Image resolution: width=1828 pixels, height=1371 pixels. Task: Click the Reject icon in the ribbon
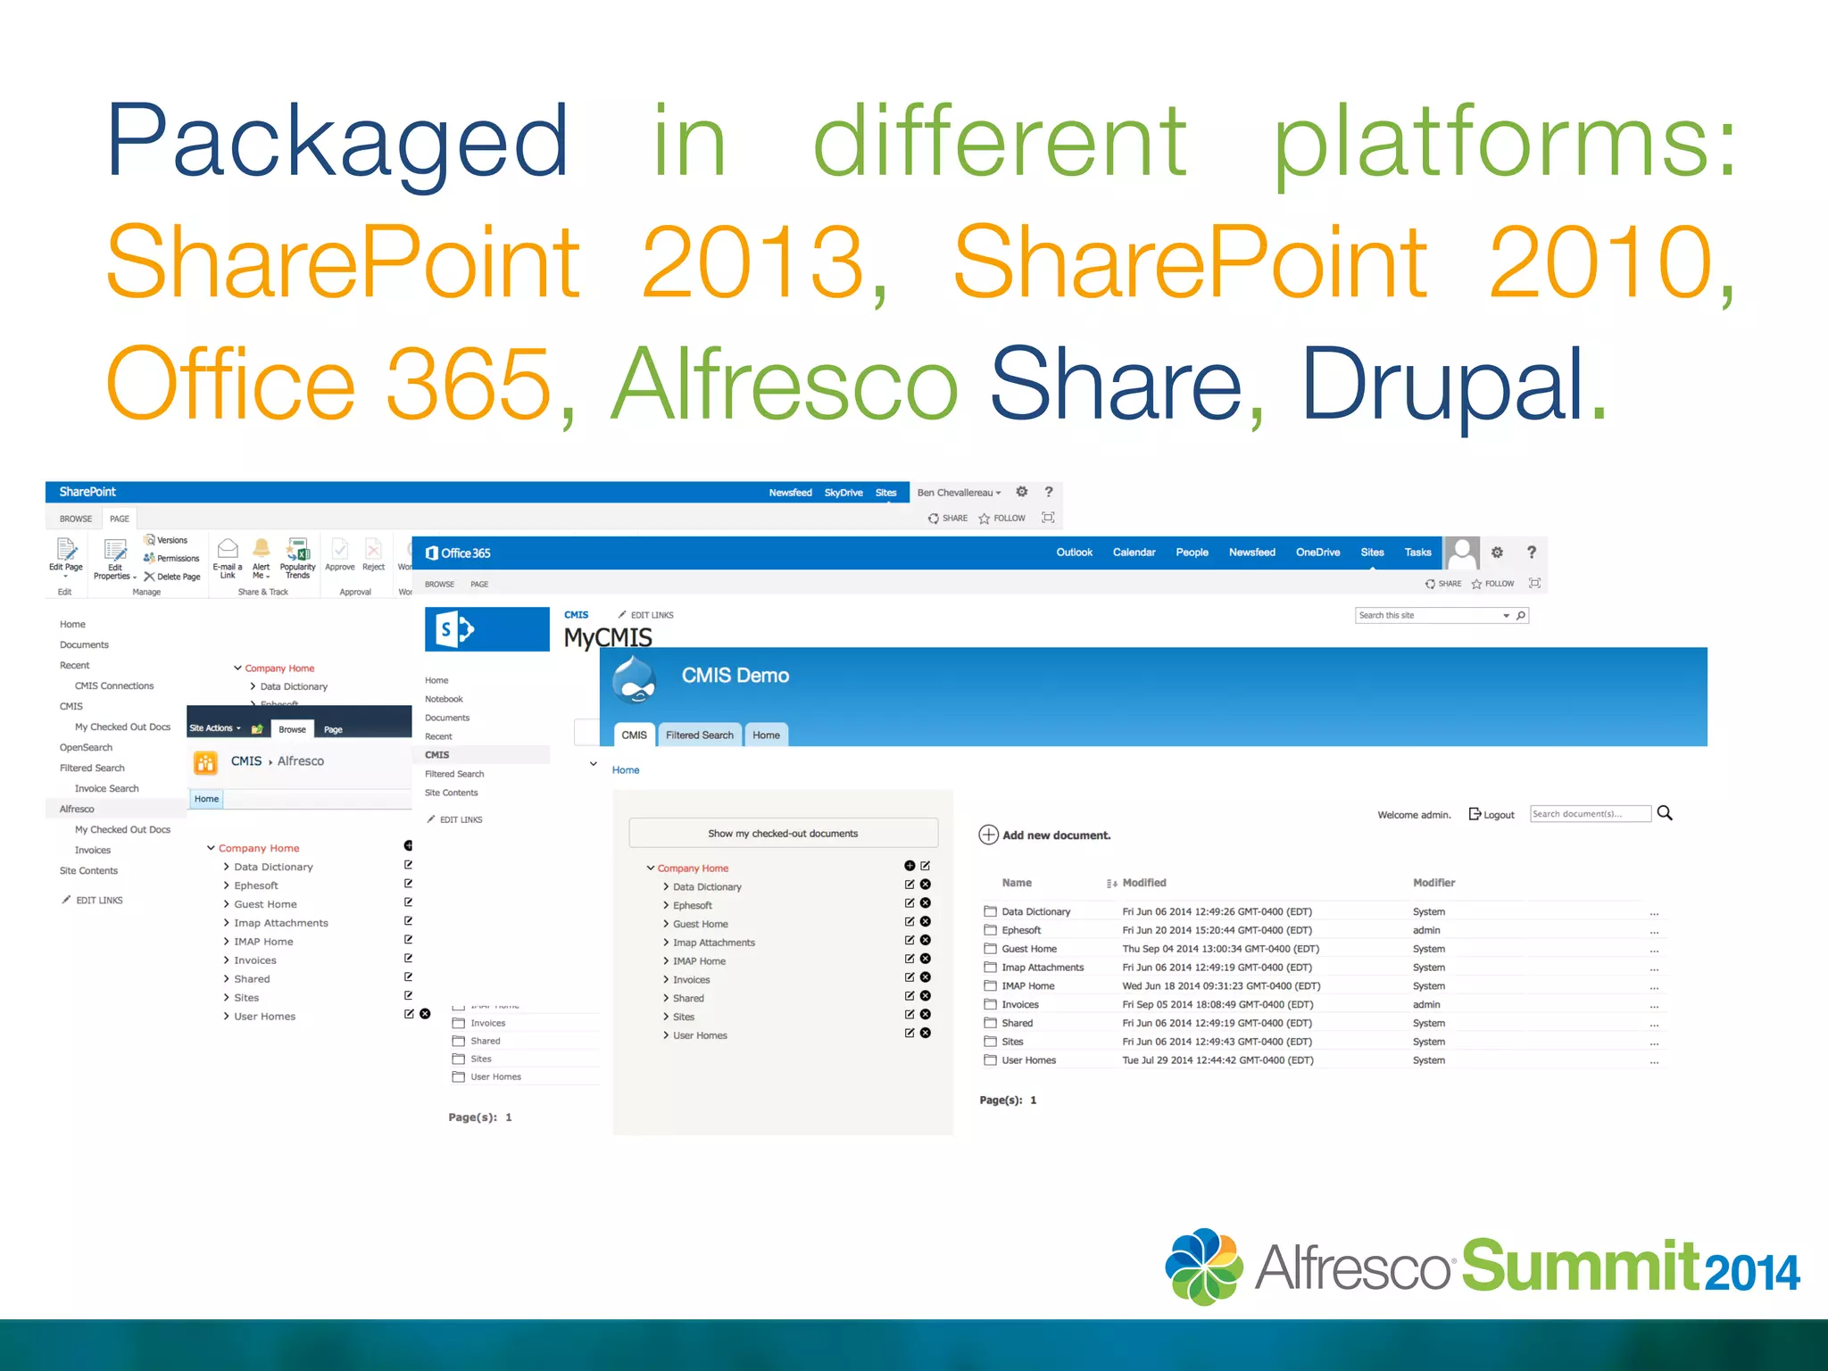coord(374,548)
